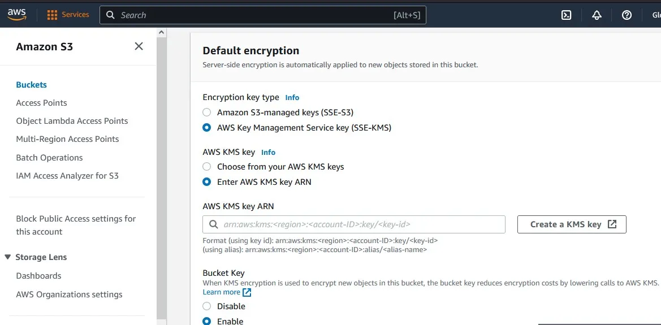This screenshot has height=325, width=661.
Task: Open Storage Lens Dashboards link
Action: 38,276
